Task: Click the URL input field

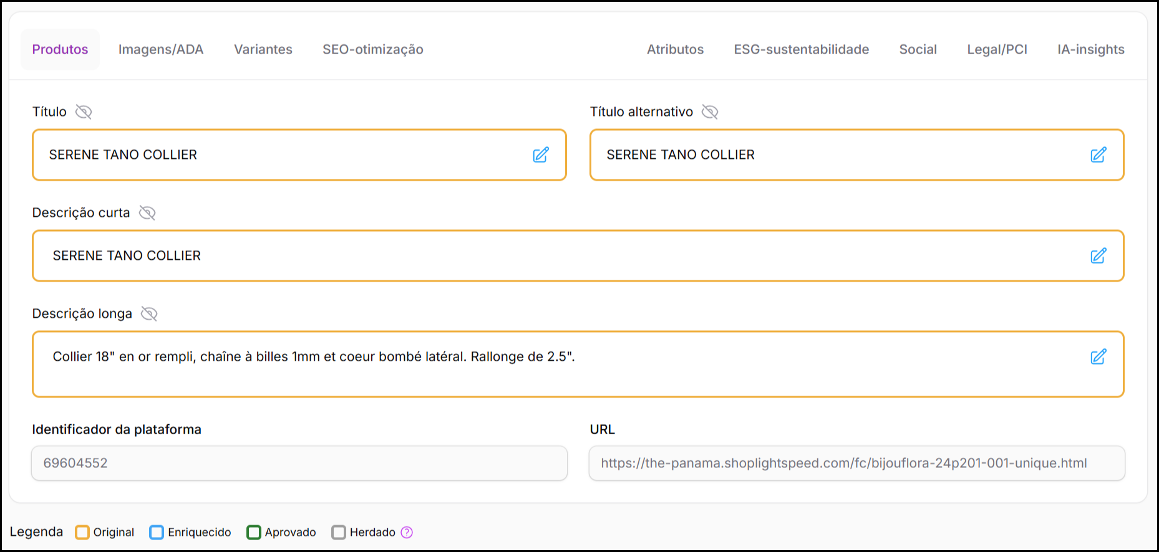Action: (x=856, y=463)
